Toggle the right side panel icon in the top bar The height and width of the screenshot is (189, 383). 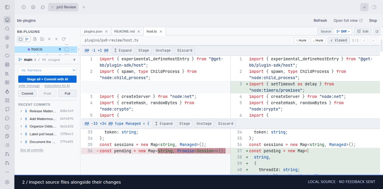tap(374, 7)
